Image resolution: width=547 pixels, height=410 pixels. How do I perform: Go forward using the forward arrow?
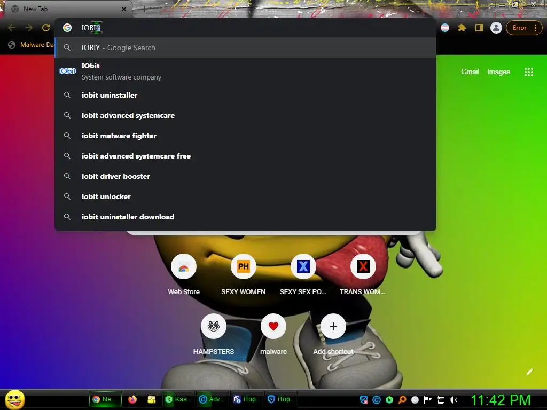coord(29,28)
